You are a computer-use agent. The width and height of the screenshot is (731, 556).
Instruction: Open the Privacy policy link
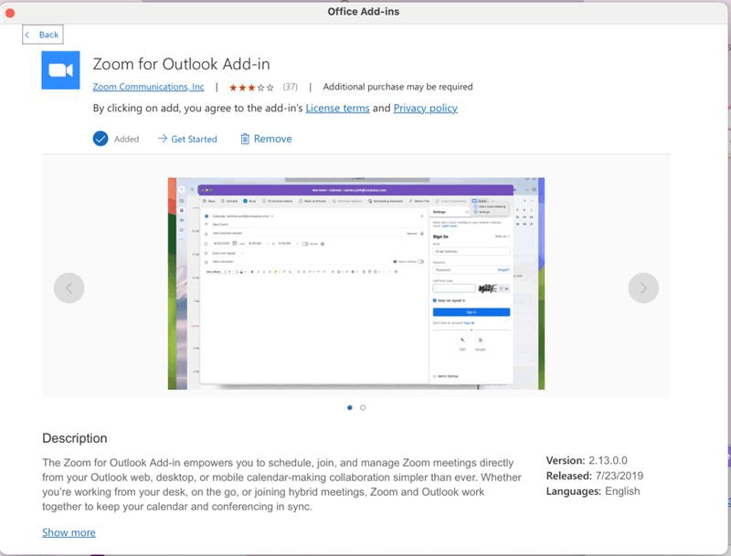coord(425,108)
